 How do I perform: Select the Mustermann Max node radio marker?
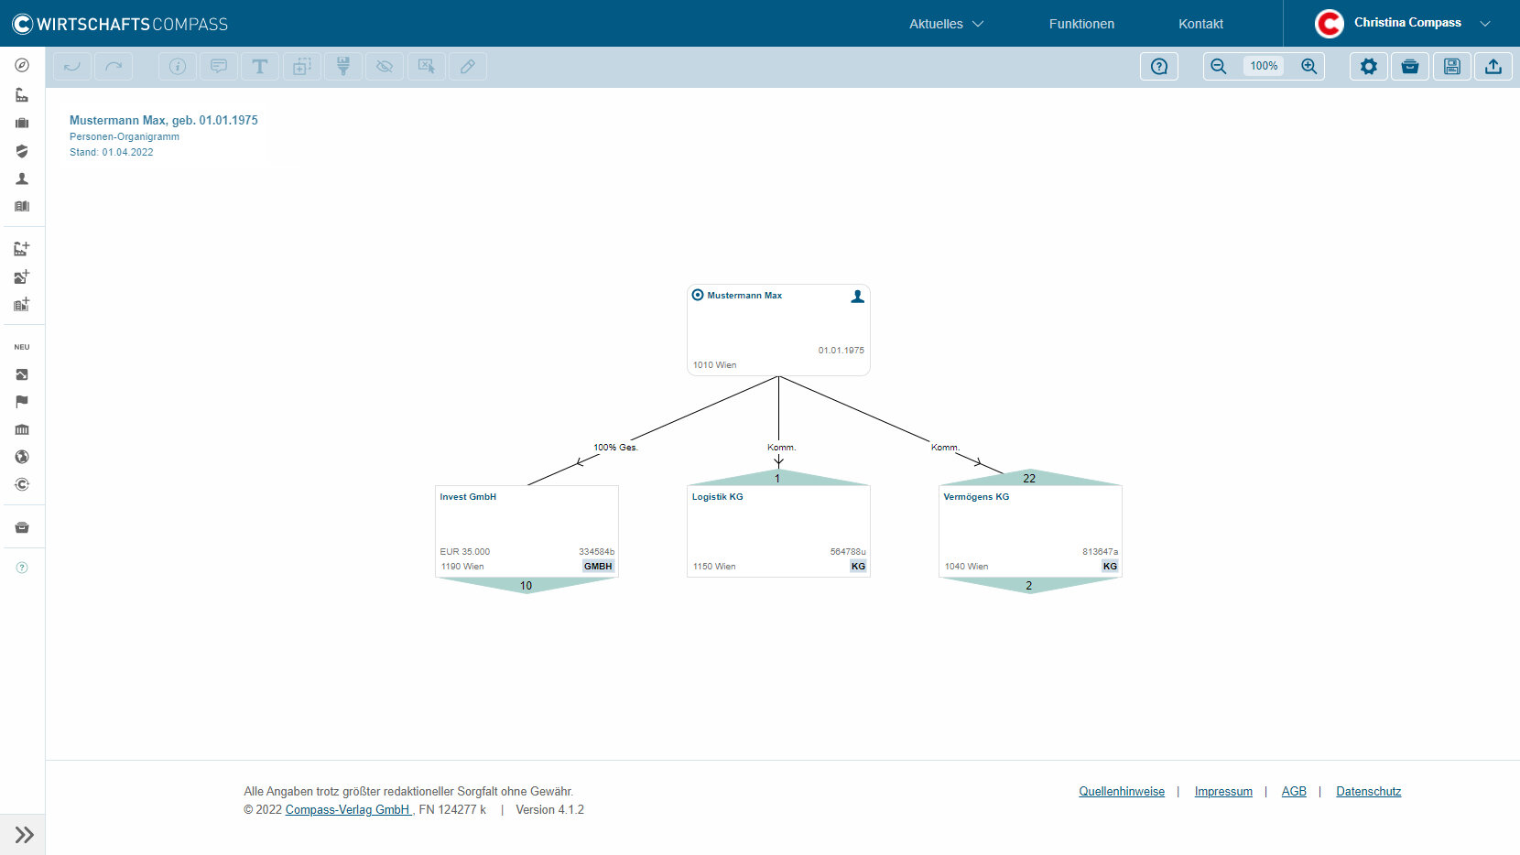698,295
